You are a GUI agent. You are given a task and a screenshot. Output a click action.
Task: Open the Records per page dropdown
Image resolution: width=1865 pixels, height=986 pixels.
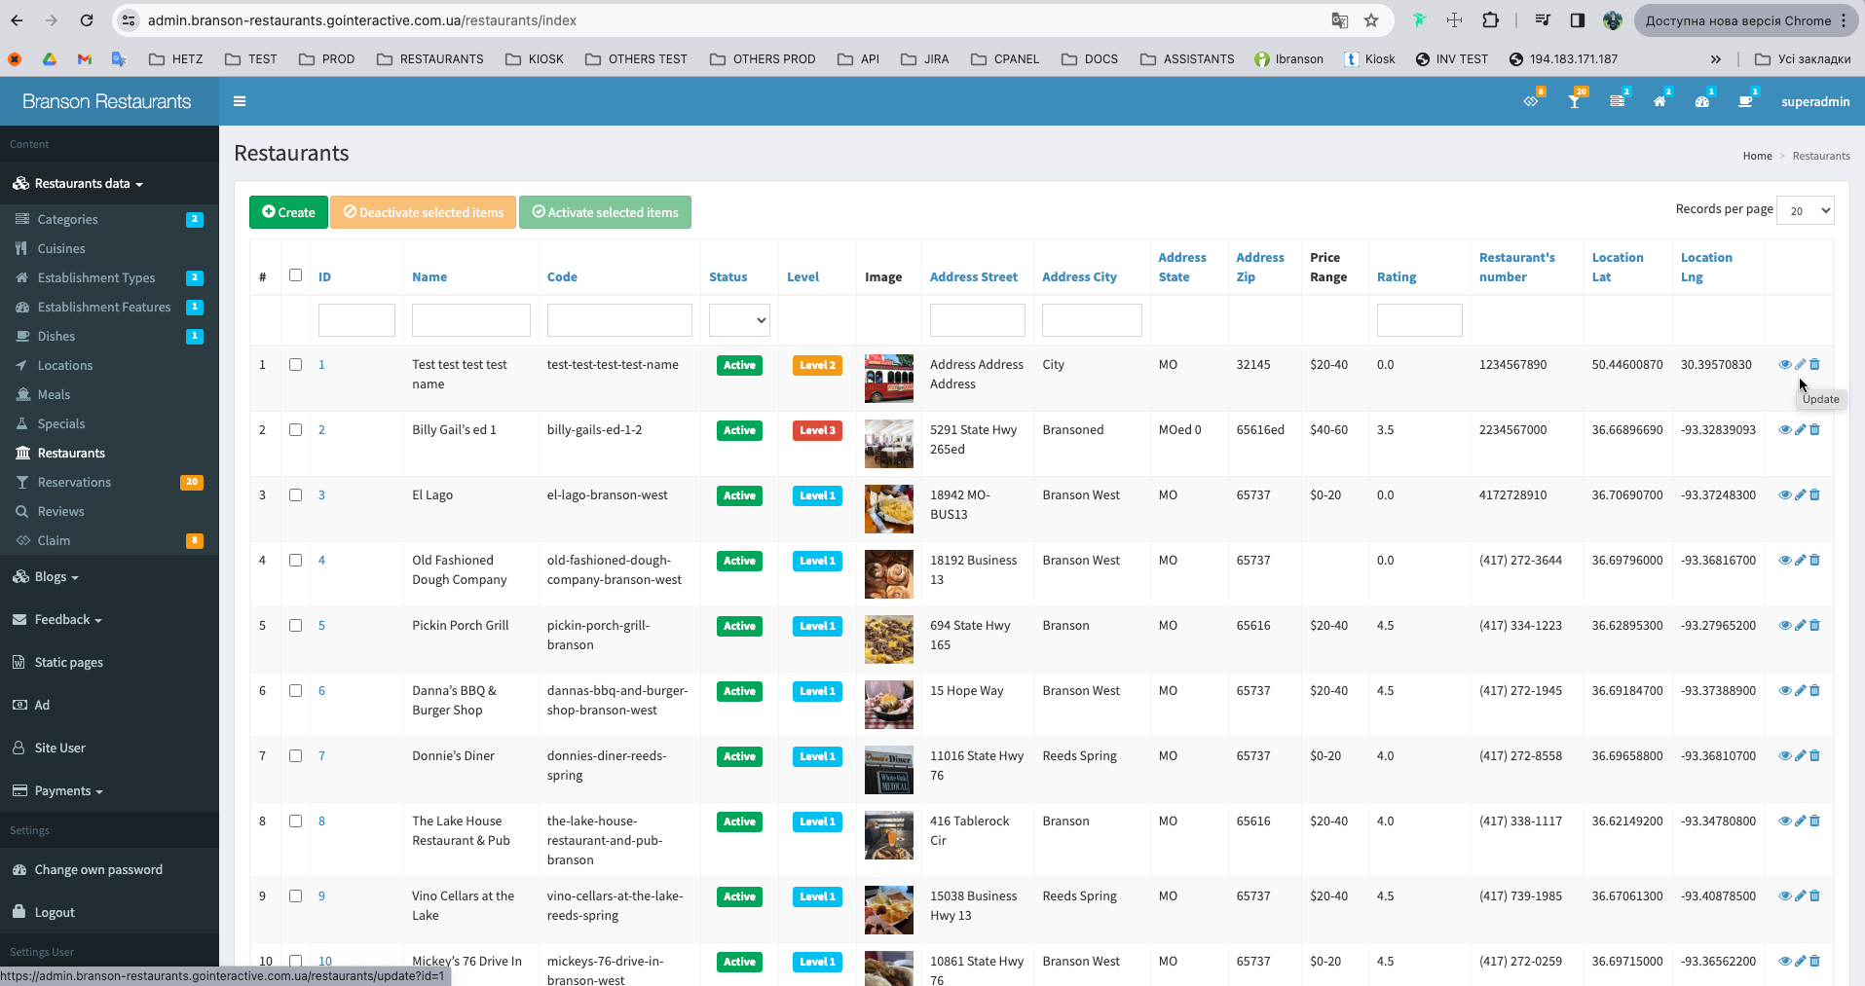(x=1805, y=210)
